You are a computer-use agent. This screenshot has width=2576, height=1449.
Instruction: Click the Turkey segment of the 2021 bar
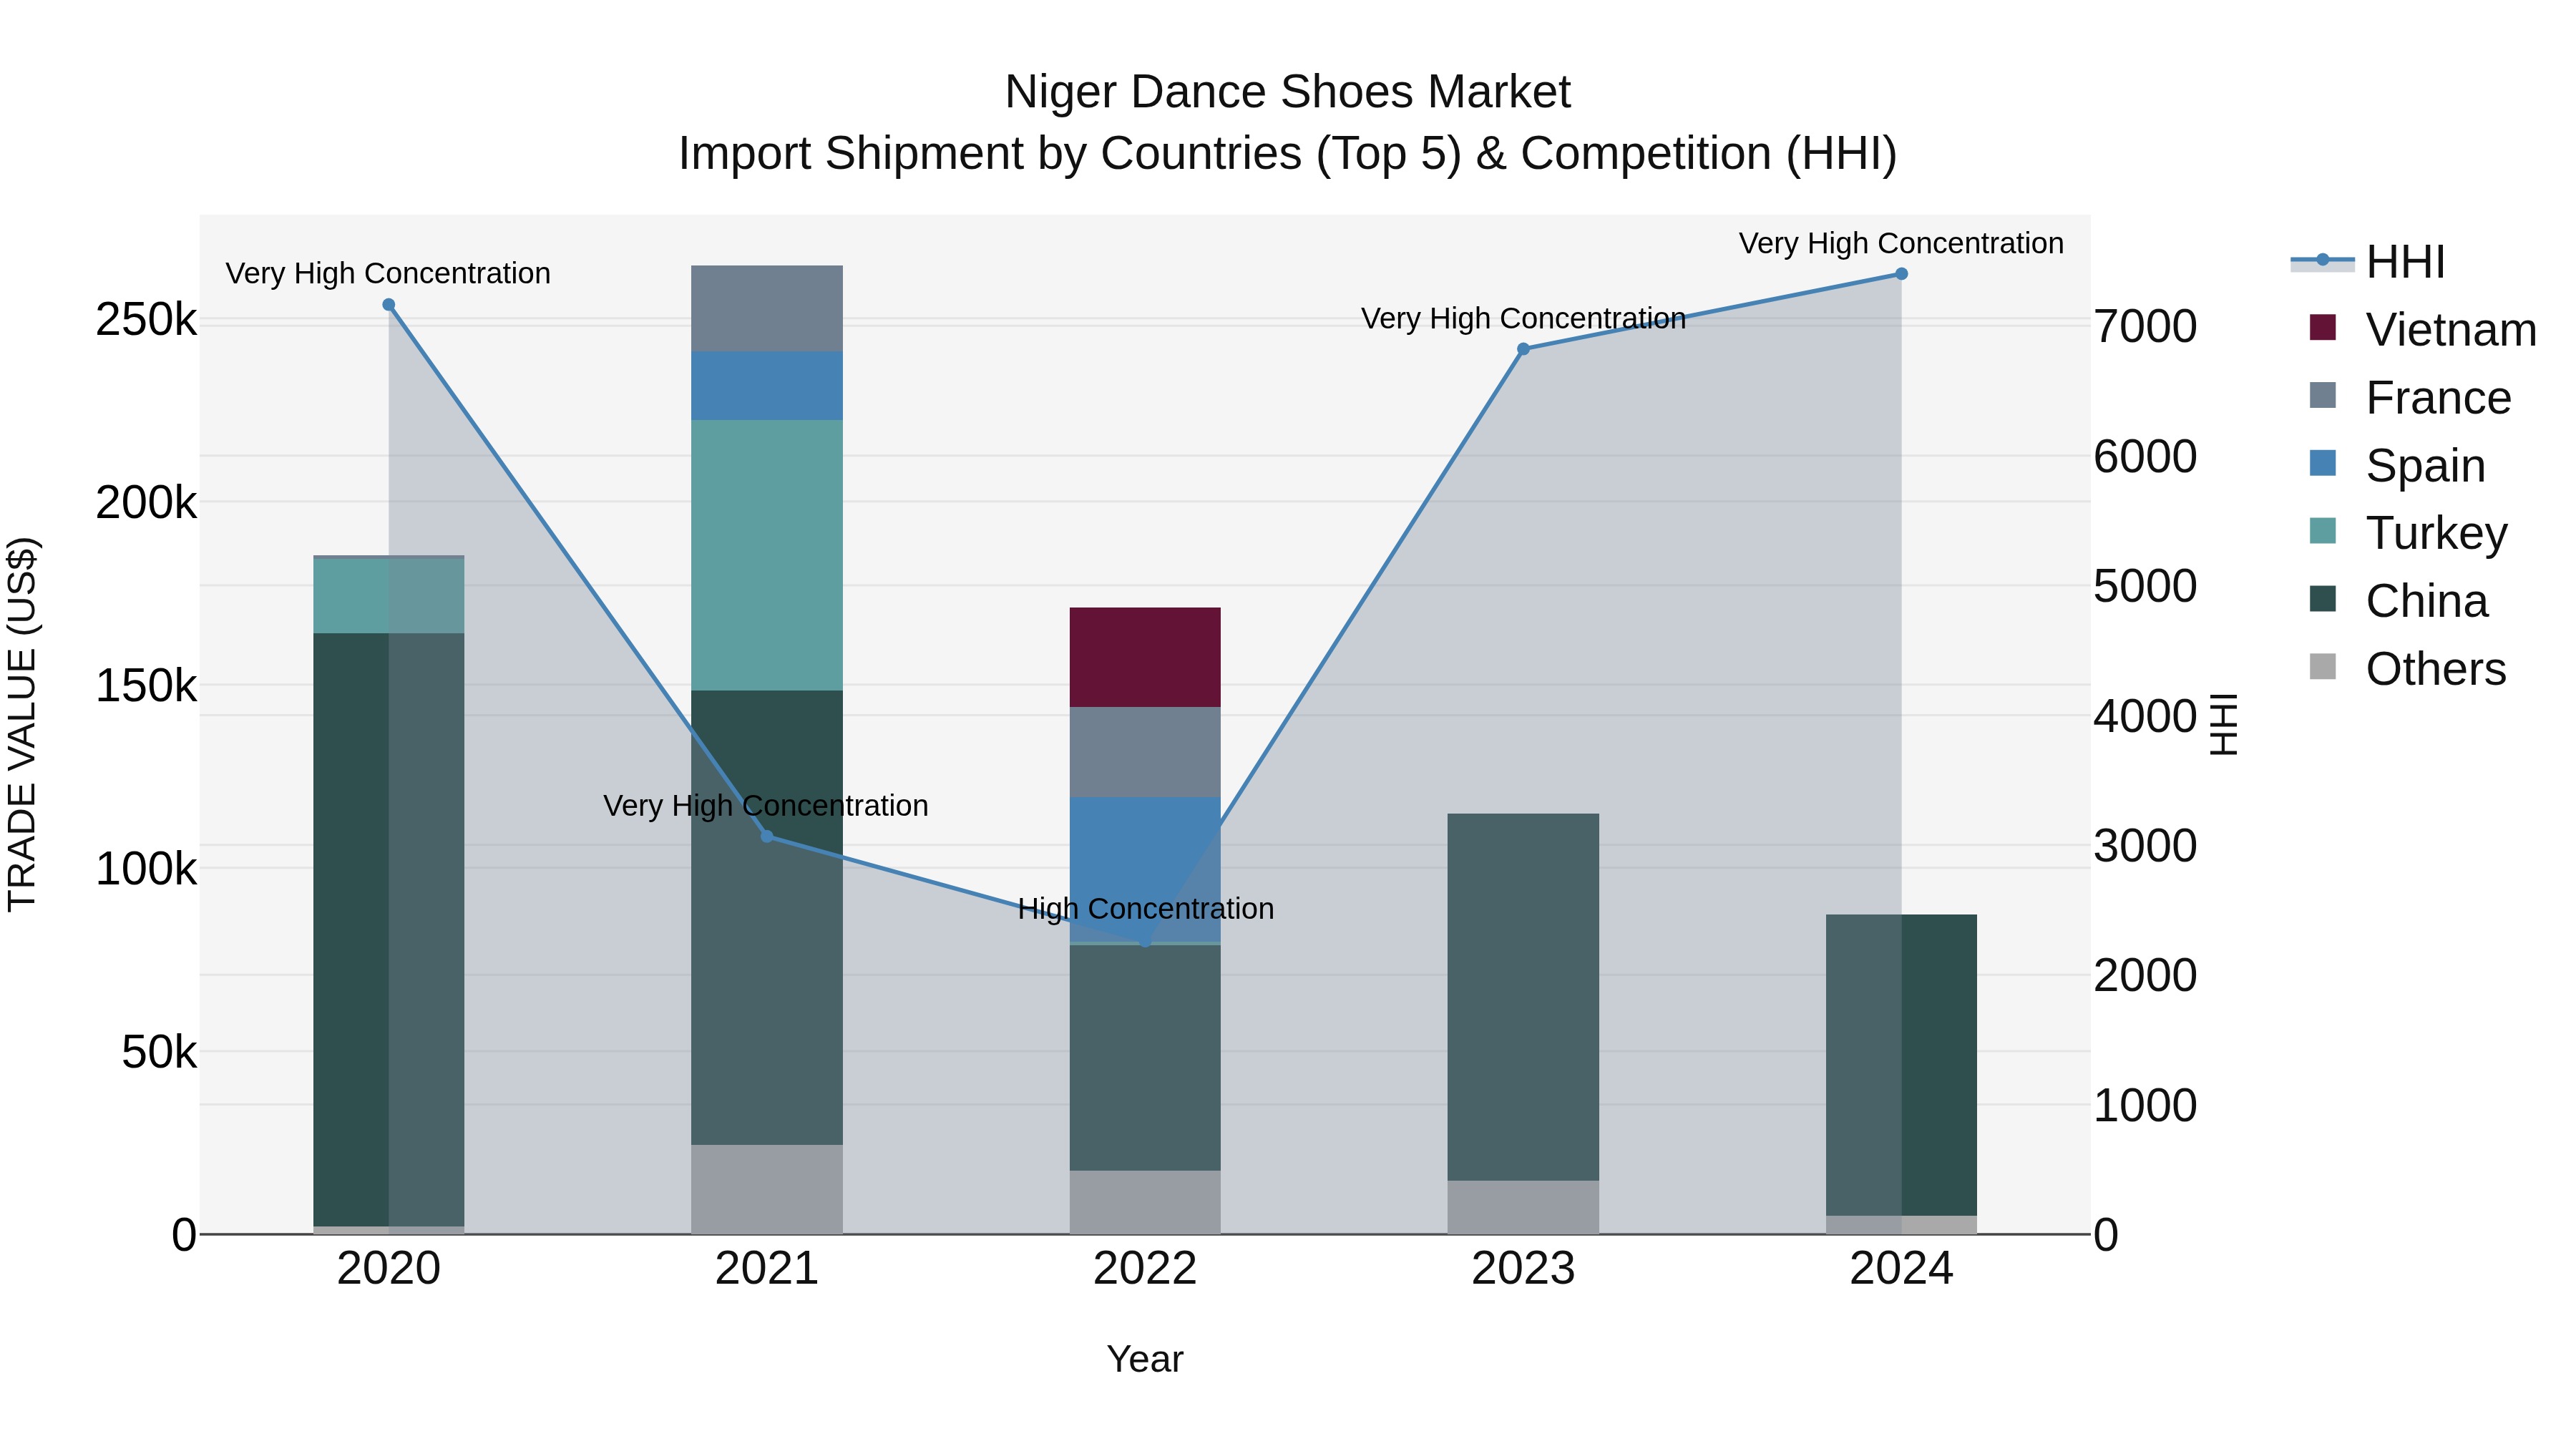(x=767, y=555)
